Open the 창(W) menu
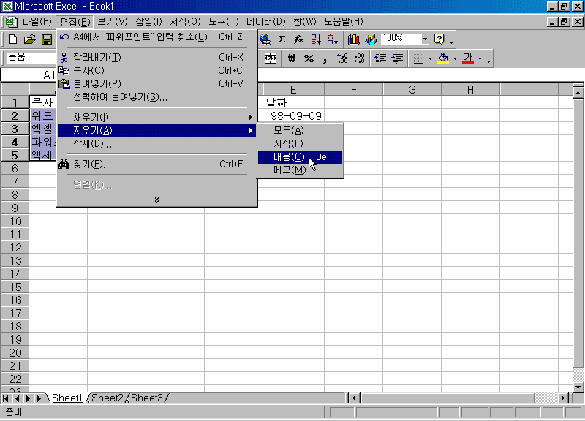 click(304, 22)
